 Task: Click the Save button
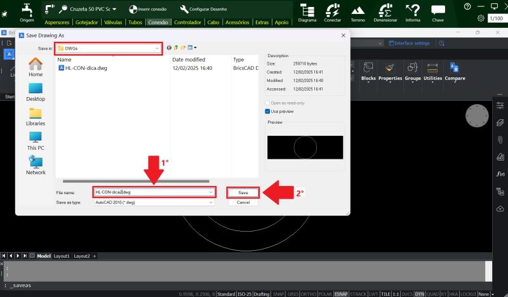click(x=243, y=192)
